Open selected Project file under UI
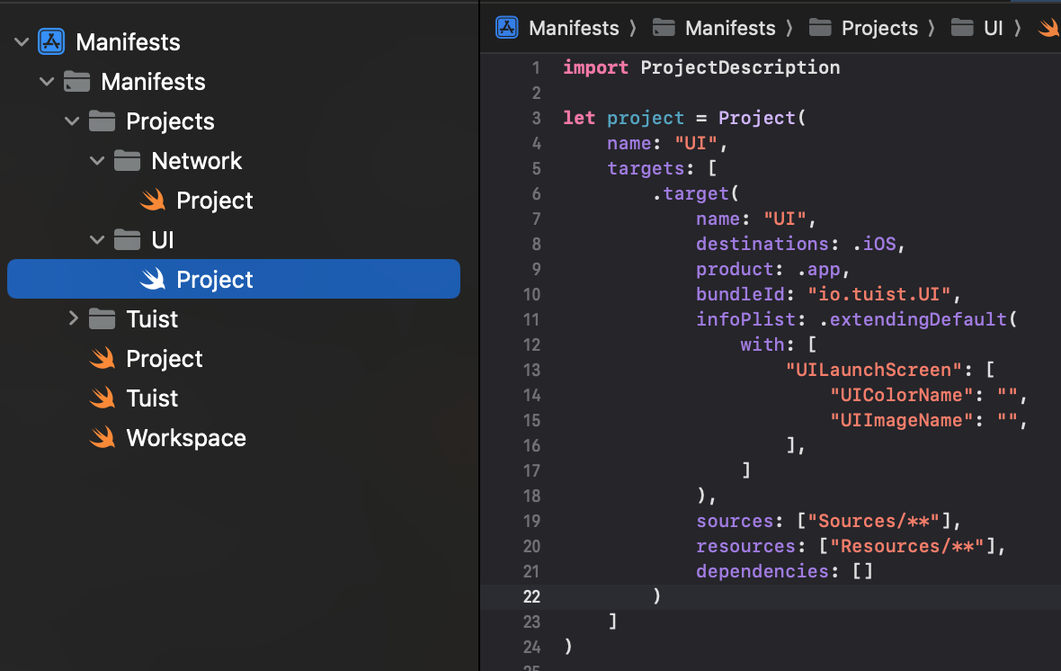This screenshot has height=671, width=1061. click(x=234, y=279)
